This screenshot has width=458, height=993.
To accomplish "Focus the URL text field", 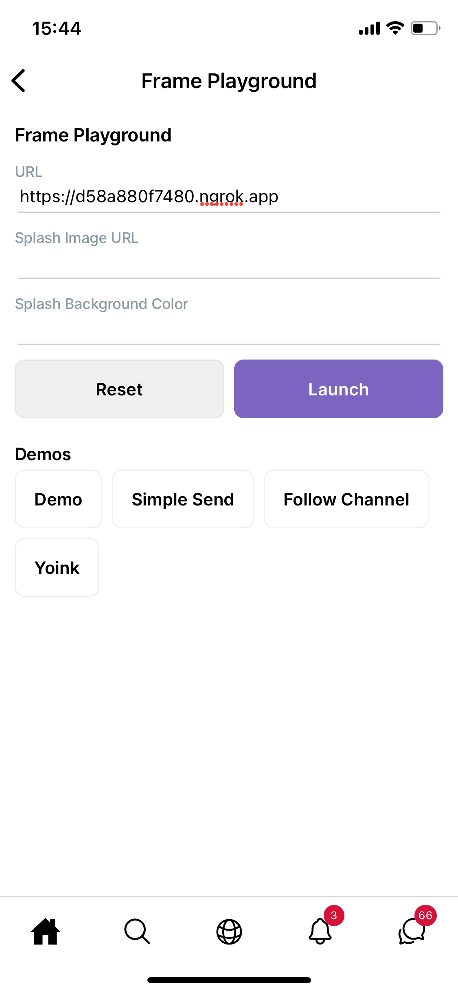I will [x=229, y=197].
